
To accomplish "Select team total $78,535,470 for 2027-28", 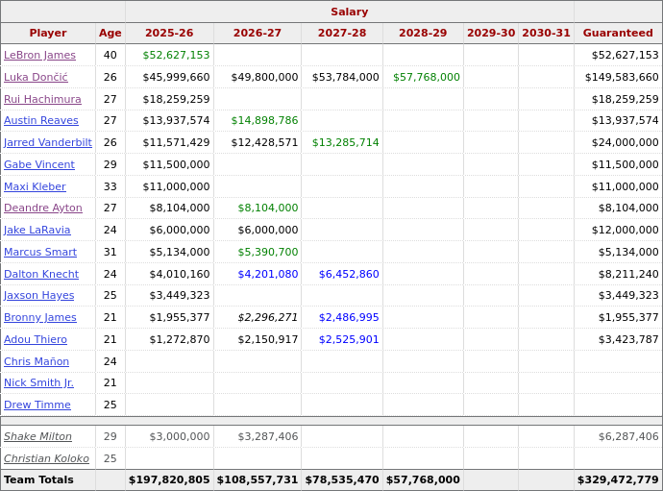I will tap(342, 480).
